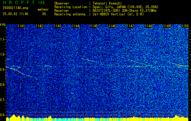Click observer name Takanori Kawachi
This screenshot has width=191, height=121.
pyautogui.click(x=107, y=3)
